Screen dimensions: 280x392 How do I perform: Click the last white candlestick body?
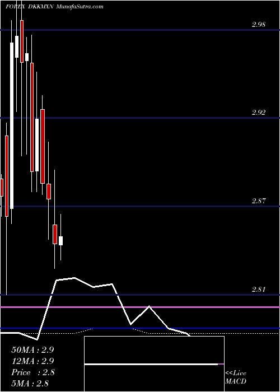coord(60,241)
